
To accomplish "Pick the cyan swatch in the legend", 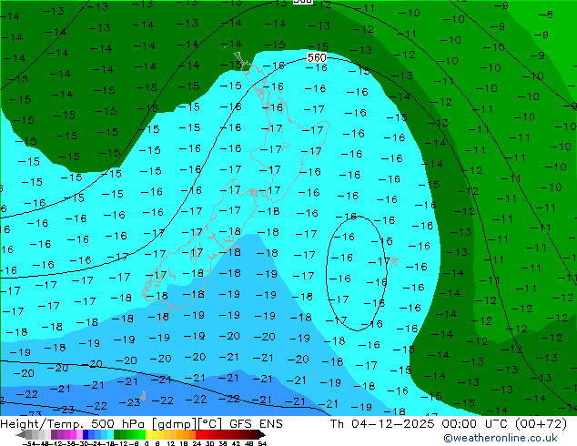I will (x=110, y=434).
